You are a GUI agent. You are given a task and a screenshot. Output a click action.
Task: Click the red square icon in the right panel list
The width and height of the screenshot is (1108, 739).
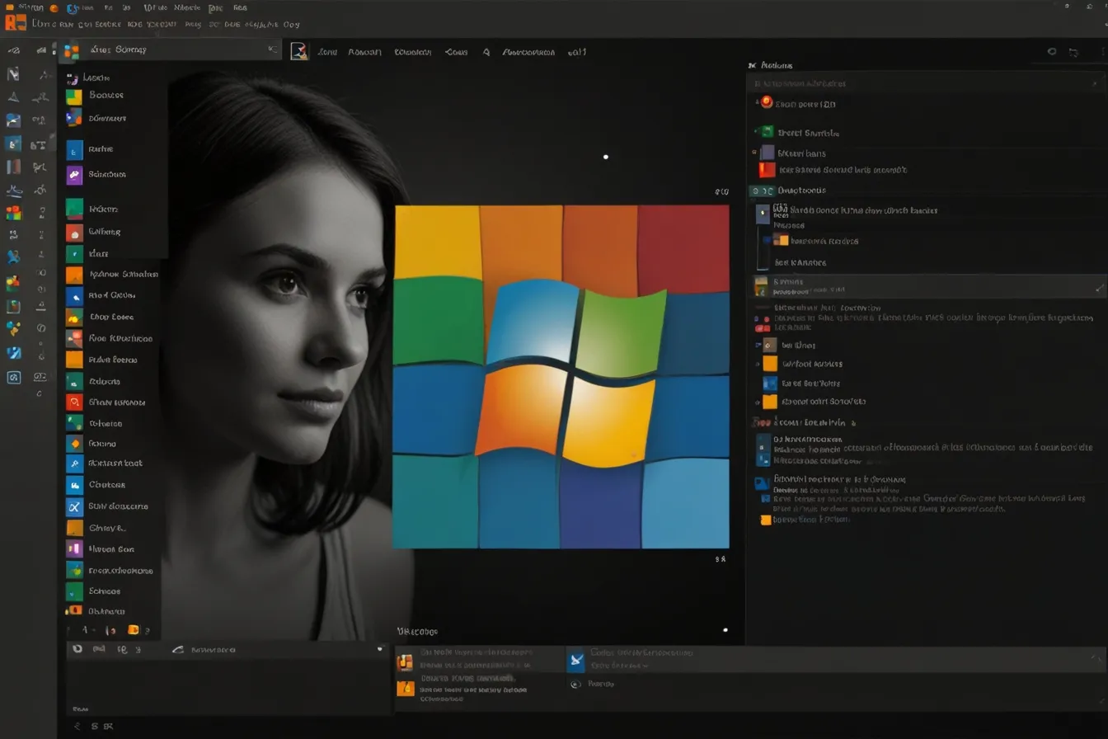coord(767,170)
